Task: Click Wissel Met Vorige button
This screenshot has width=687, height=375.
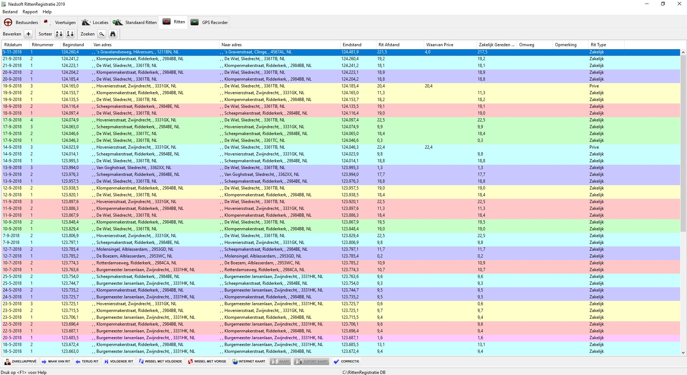Action: tap(207, 361)
